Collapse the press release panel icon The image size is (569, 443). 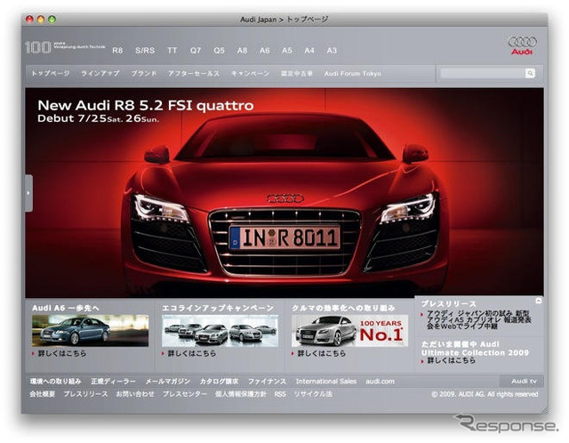[539, 301]
